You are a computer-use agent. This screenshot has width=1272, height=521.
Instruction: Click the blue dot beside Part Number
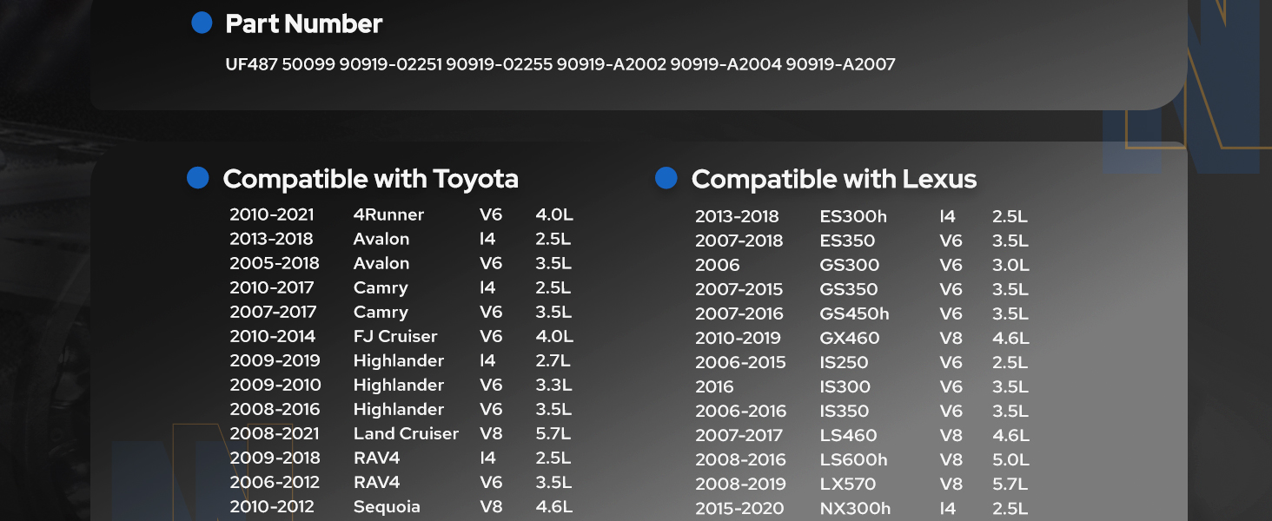tap(202, 23)
